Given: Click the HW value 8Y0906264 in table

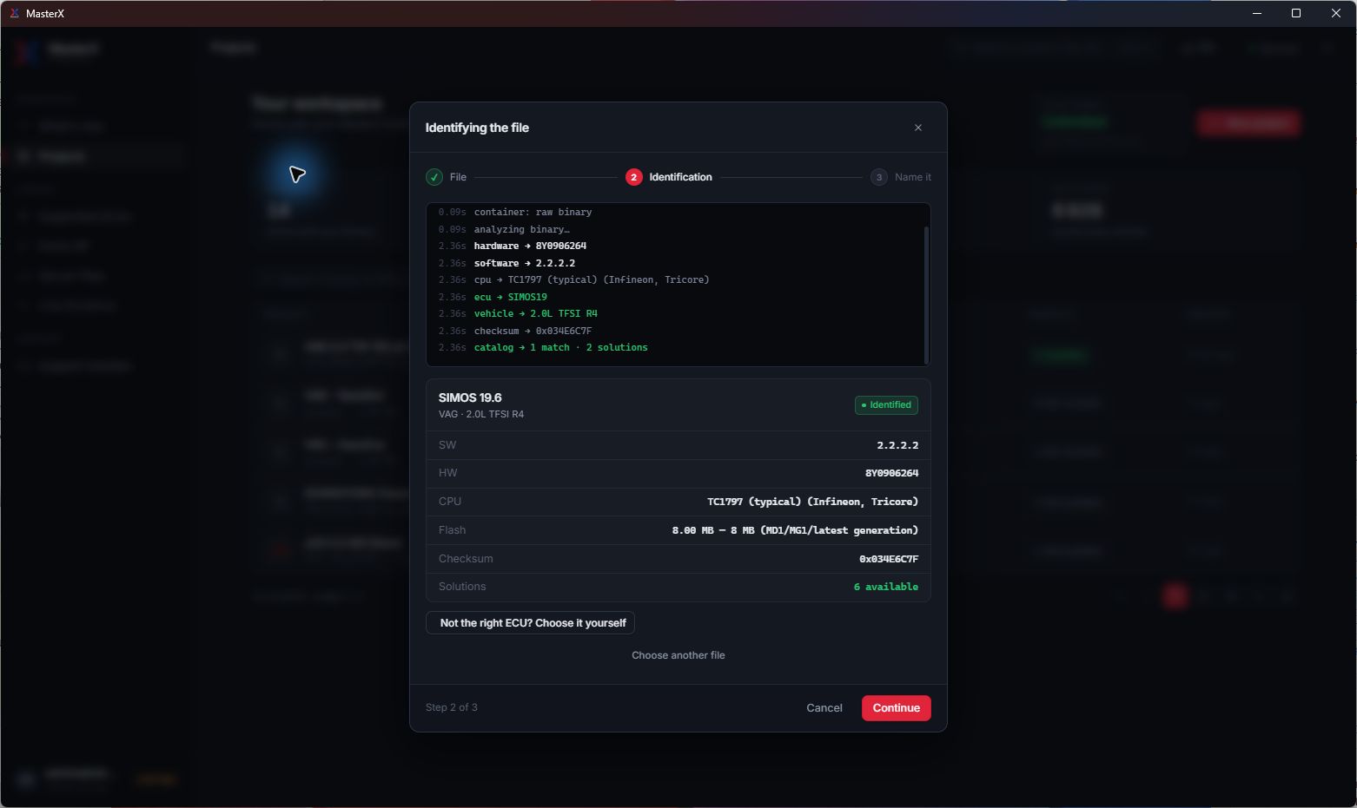Looking at the screenshot, I should 891,473.
